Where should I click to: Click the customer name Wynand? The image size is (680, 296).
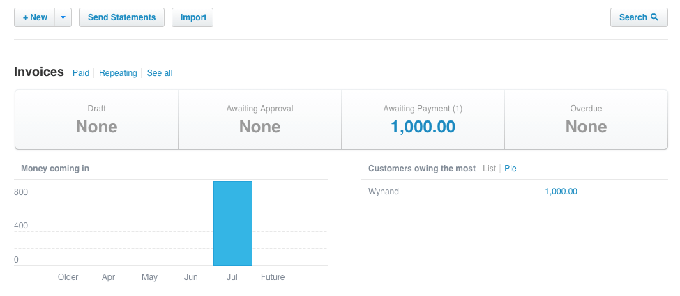pyautogui.click(x=384, y=192)
